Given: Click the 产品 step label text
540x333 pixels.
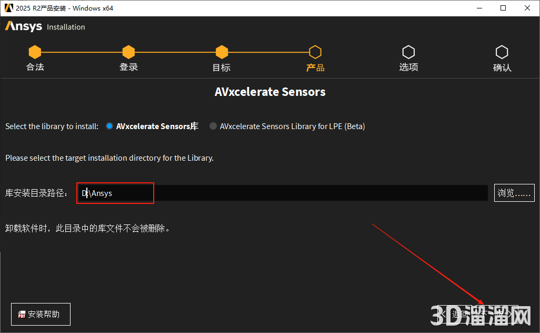Looking at the screenshot, I should (315, 68).
